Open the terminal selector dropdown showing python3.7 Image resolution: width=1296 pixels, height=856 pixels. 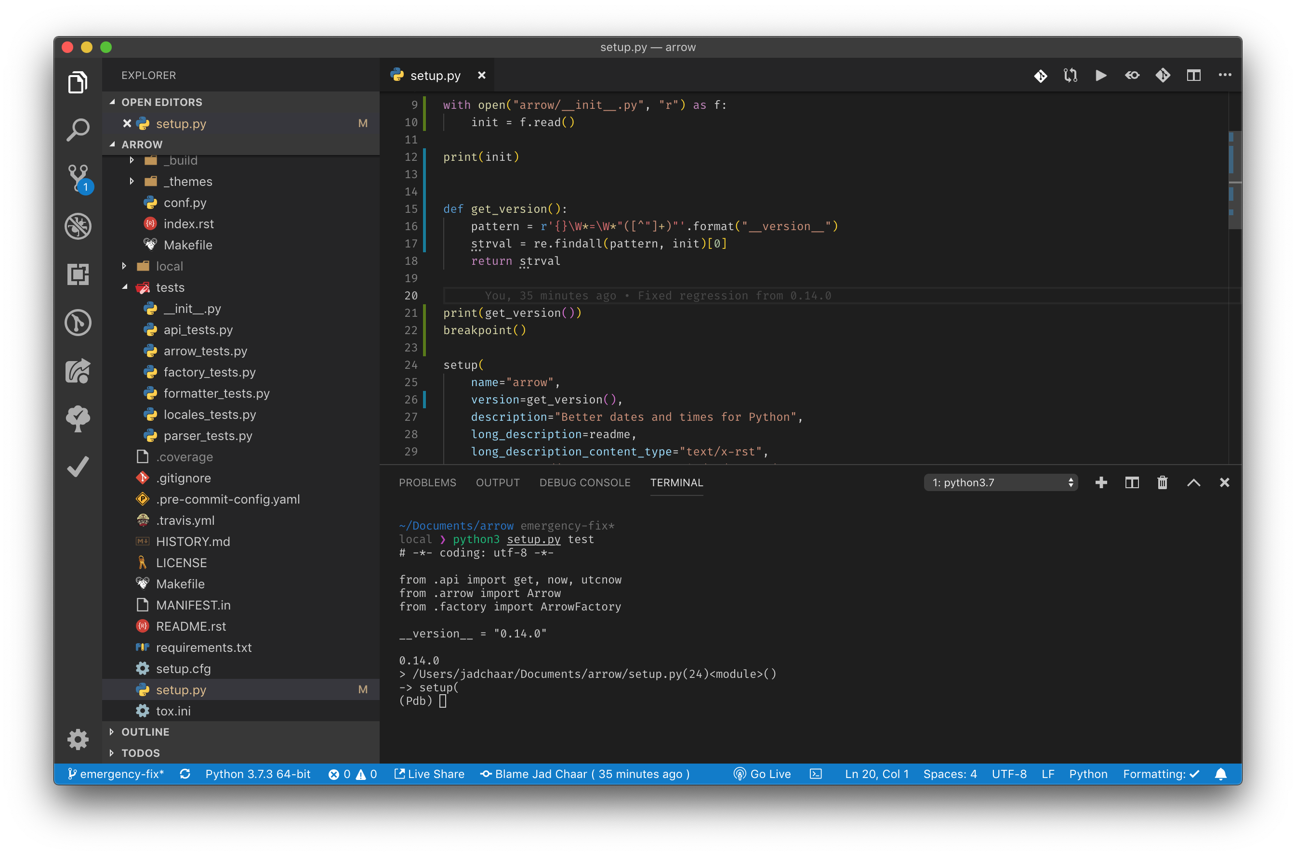coord(1001,482)
